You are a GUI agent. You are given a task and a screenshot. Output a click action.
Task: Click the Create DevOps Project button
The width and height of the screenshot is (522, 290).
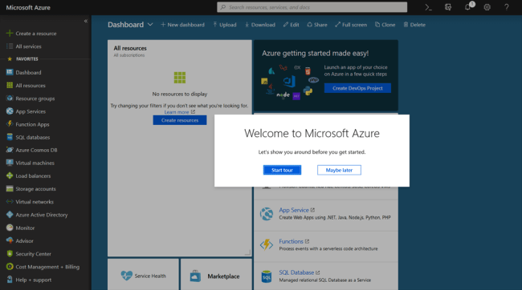357,88
